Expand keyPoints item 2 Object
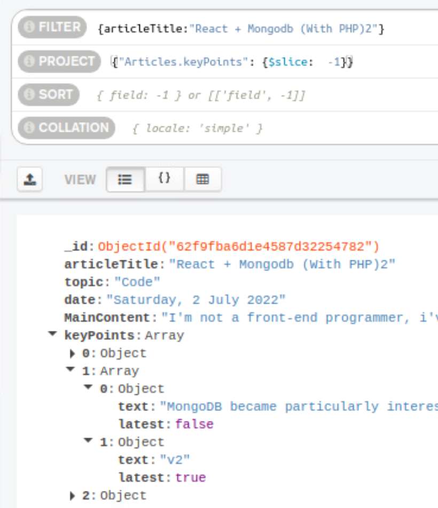 [73, 496]
